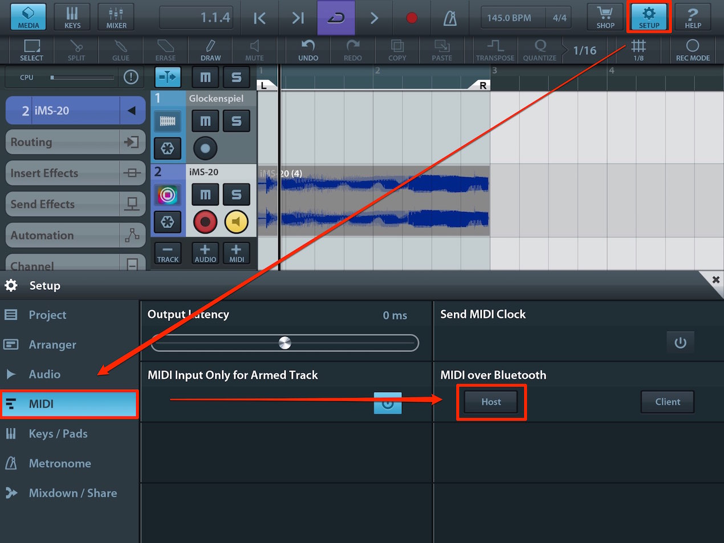724x543 pixels.
Task: Solo the iMS-20 track
Action: pyautogui.click(x=236, y=194)
